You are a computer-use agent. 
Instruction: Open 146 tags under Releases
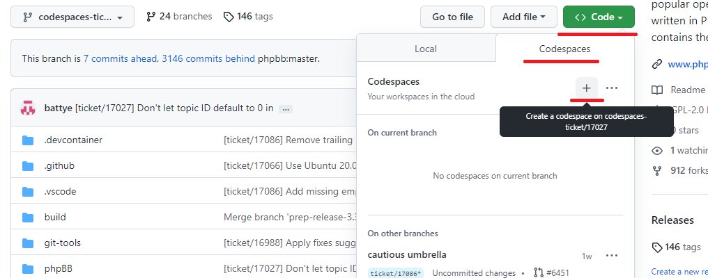pos(677,247)
